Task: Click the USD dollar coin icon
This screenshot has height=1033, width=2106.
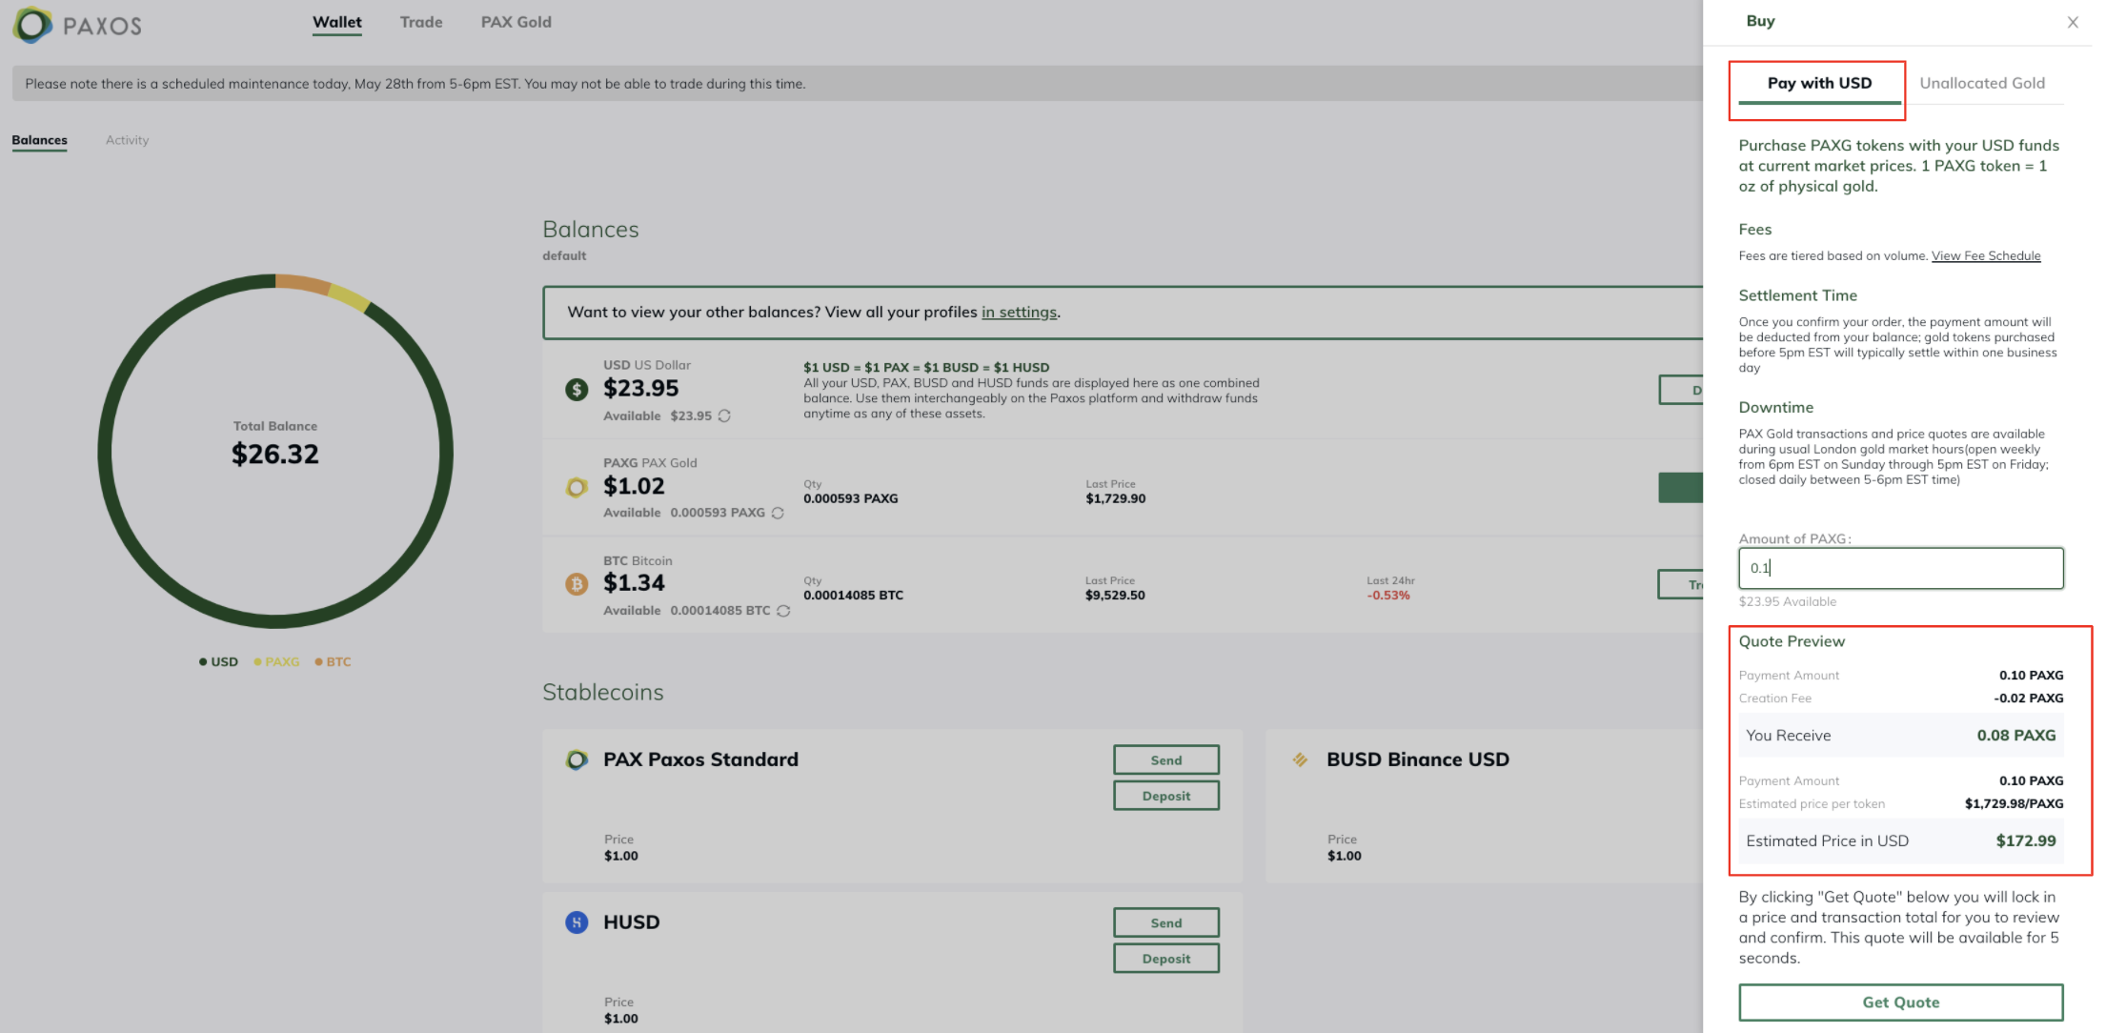Action: (x=577, y=389)
